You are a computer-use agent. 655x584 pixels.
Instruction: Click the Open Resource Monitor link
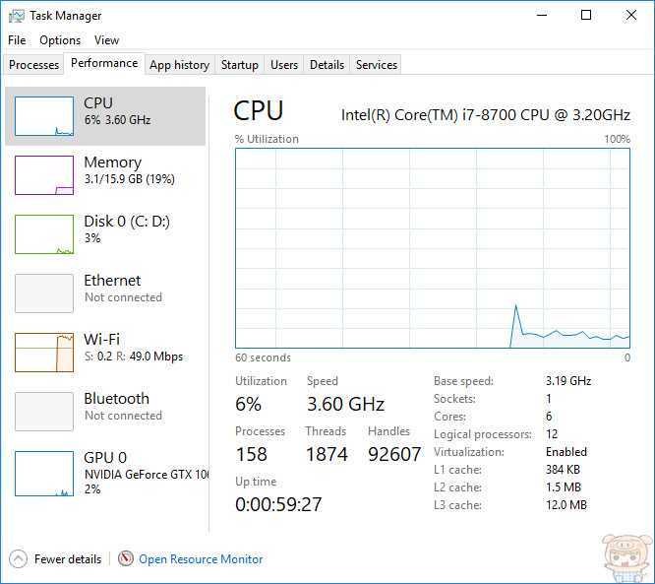201,559
